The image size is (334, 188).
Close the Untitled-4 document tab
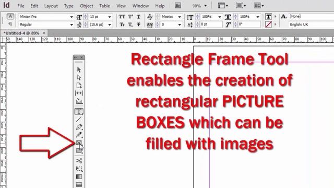tap(44, 33)
